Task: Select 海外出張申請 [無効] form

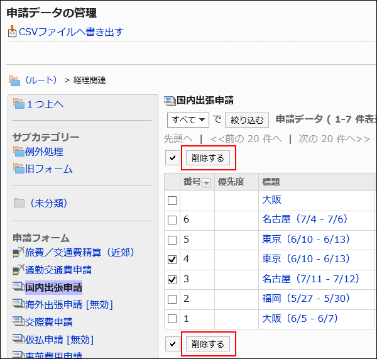Action: coord(69,305)
